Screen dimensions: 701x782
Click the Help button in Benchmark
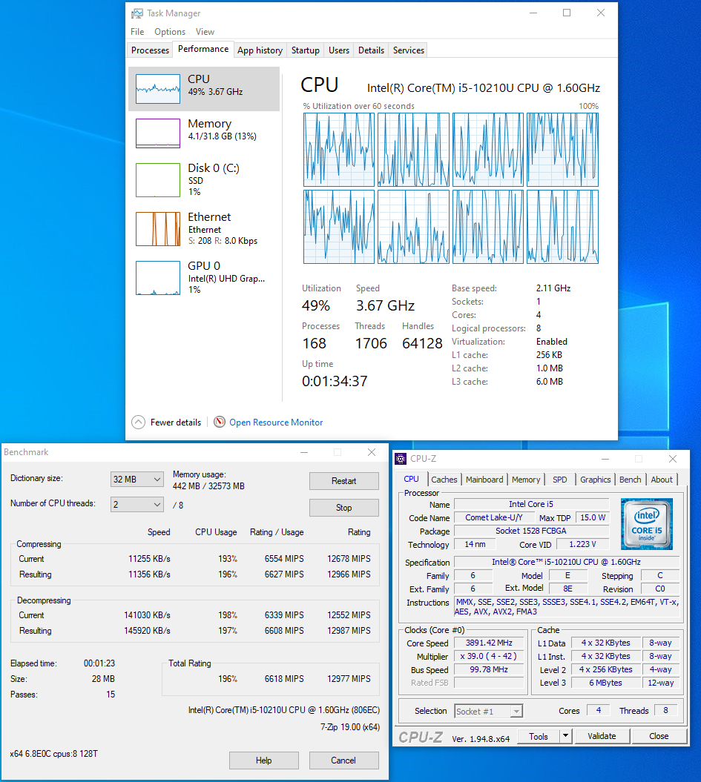[264, 761]
